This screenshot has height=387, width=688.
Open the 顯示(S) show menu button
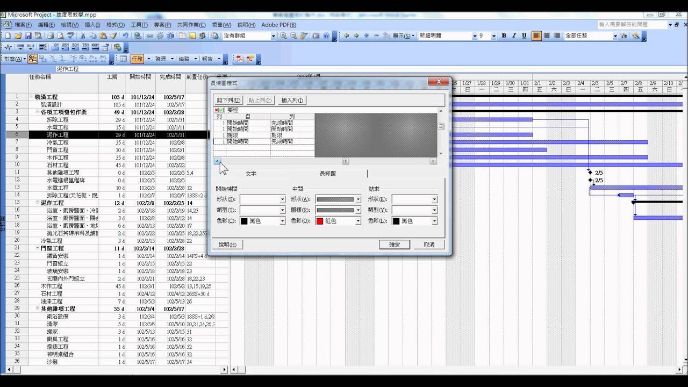pos(404,35)
